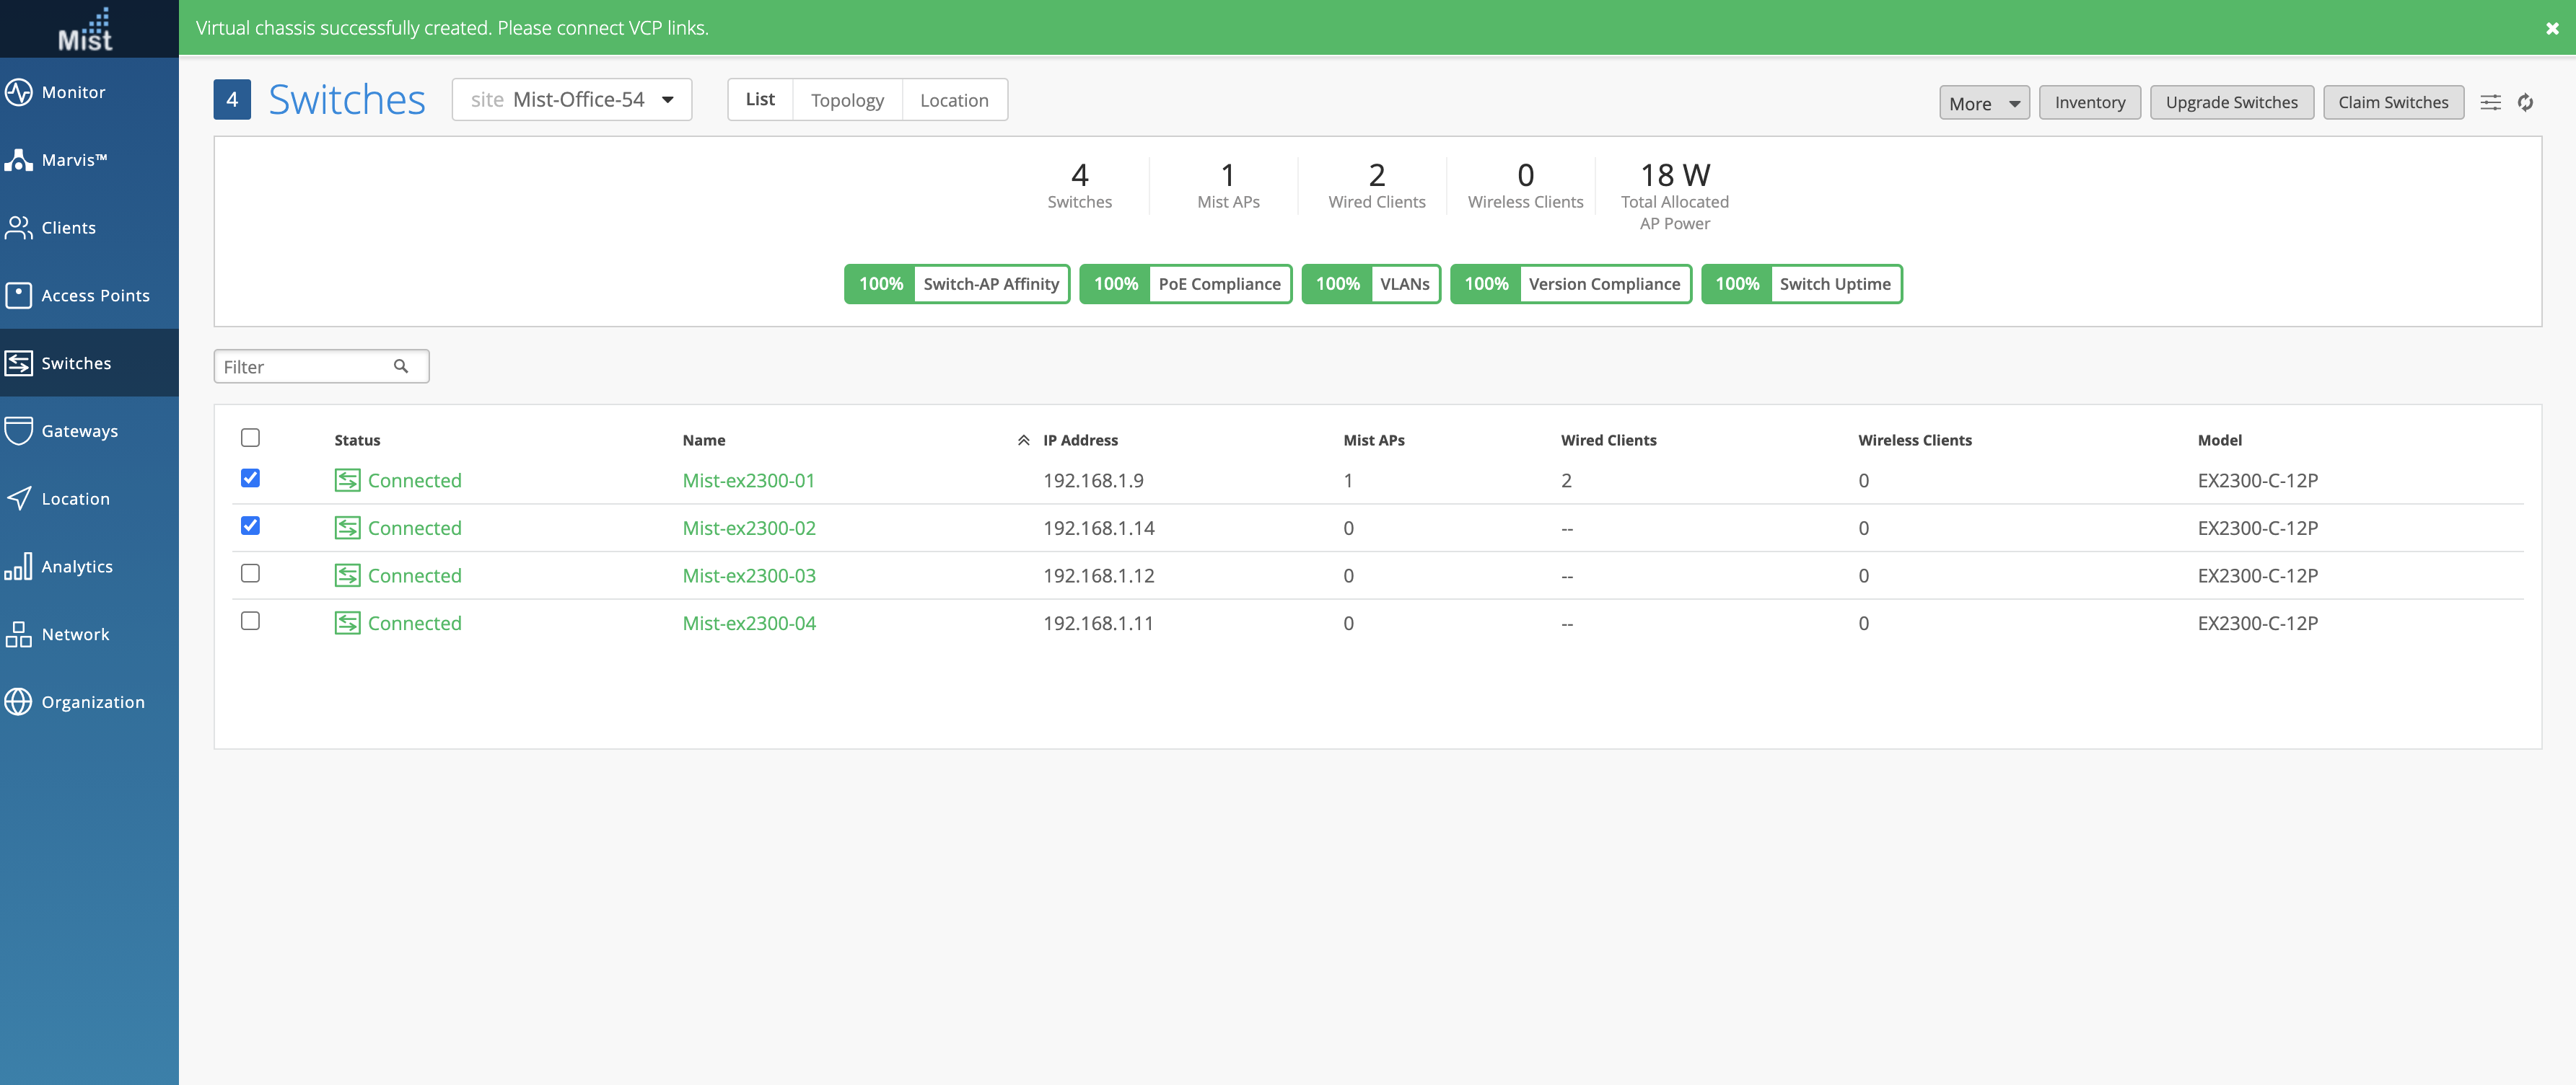Open the Organization globe icon
Viewport: 2576px width, 1085px height.
(18, 702)
